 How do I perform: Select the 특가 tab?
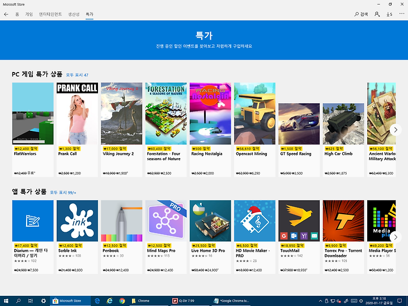click(x=90, y=14)
